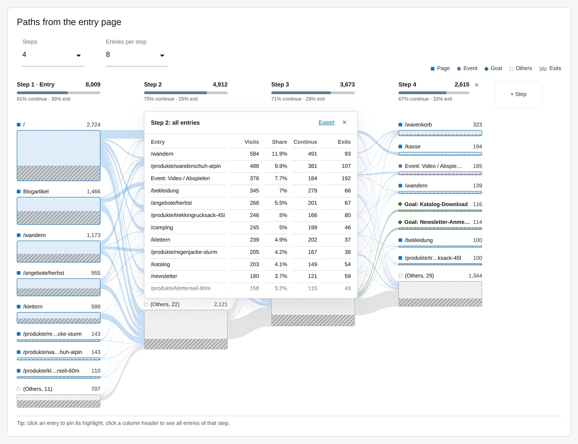
Task: Open the Steps dropdown
Action: point(53,55)
